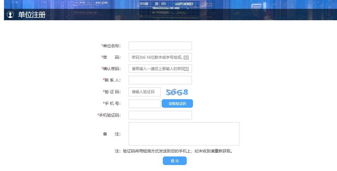Click the red asterisk beside 单位名称
The width and height of the screenshot is (337, 171).
[x=102, y=46]
